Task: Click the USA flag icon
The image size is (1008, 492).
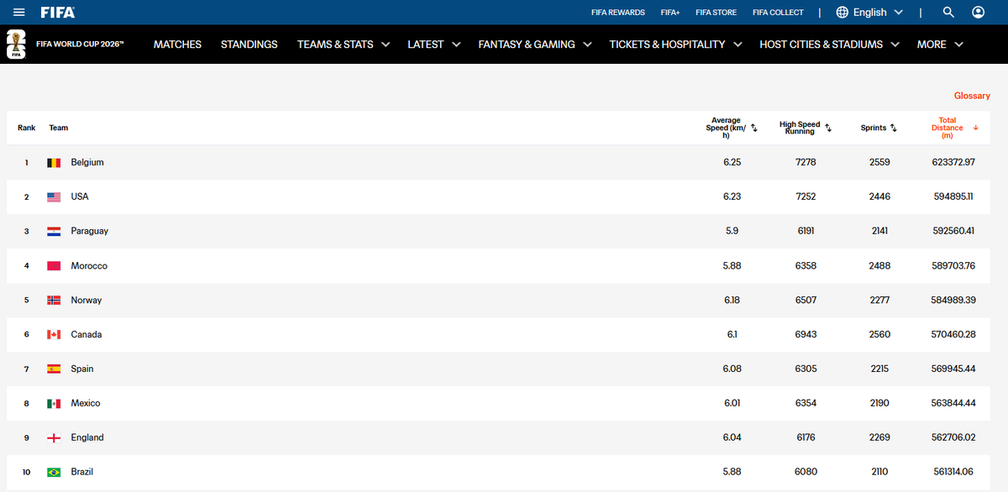Action: pos(54,196)
